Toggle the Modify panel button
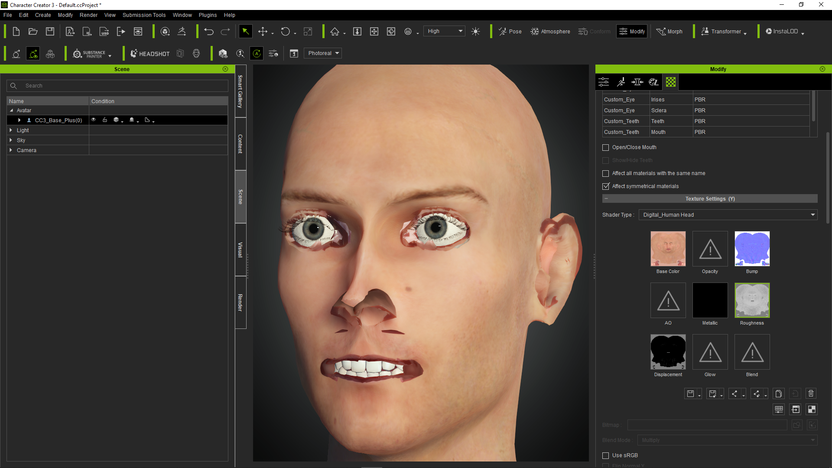Screen dimensions: 832x468 pos(632,31)
